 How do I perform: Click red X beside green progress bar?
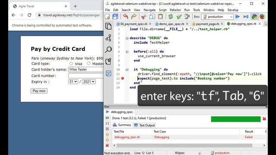[x=264, y=119]
